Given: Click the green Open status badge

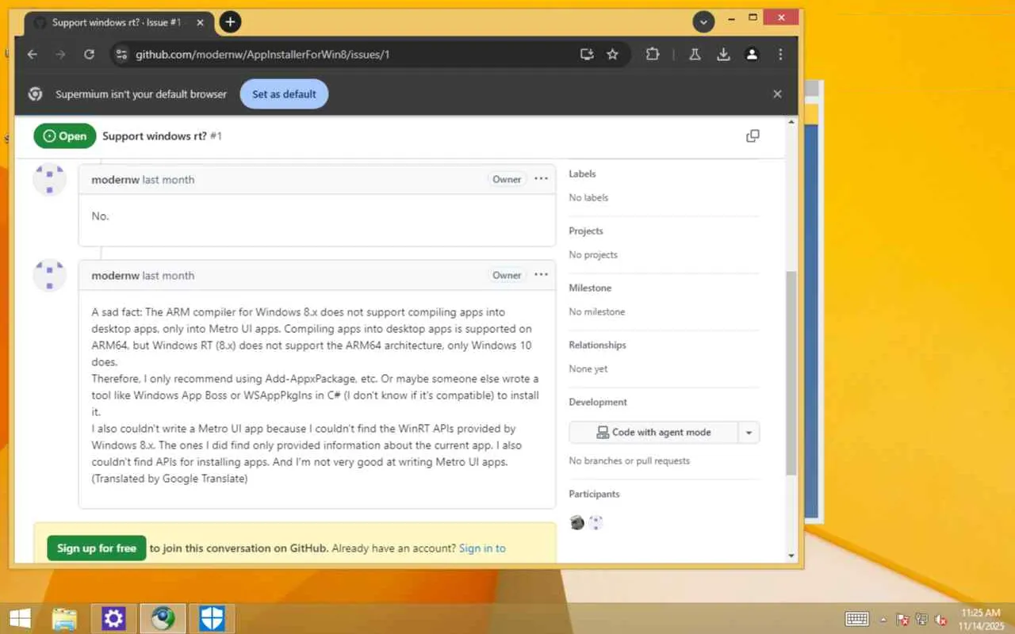Looking at the screenshot, I should [x=65, y=136].
